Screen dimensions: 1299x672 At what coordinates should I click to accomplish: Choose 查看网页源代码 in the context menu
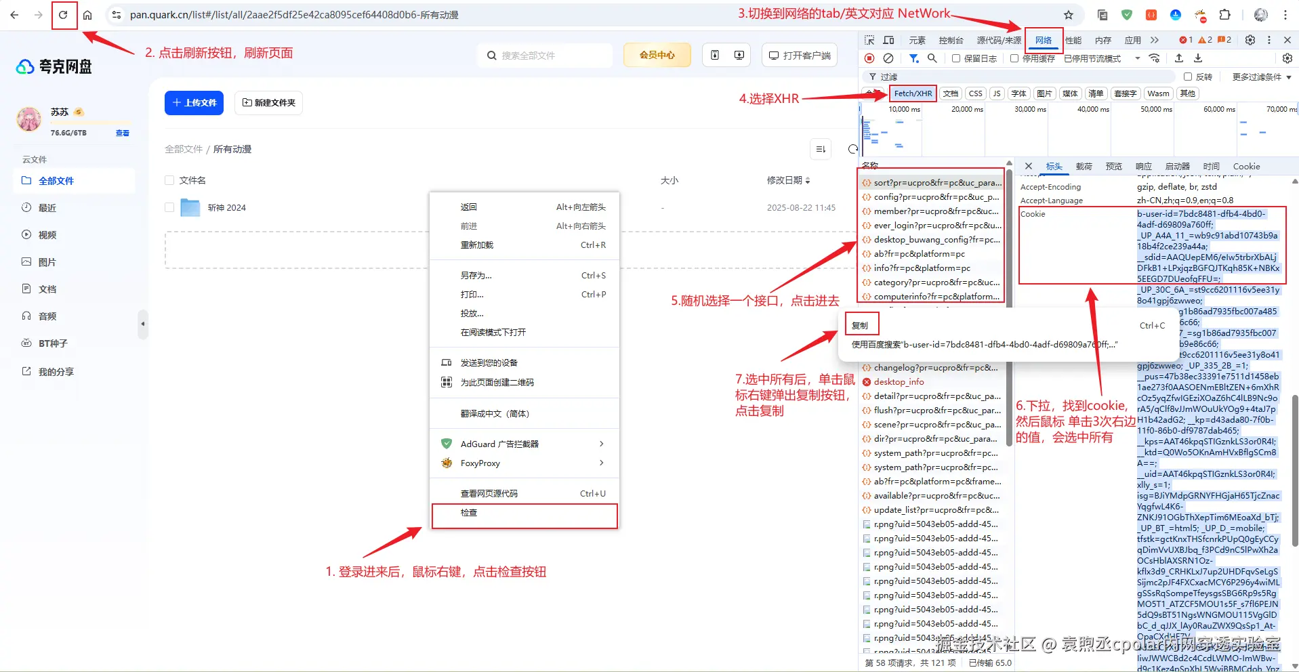coord(524,493)
